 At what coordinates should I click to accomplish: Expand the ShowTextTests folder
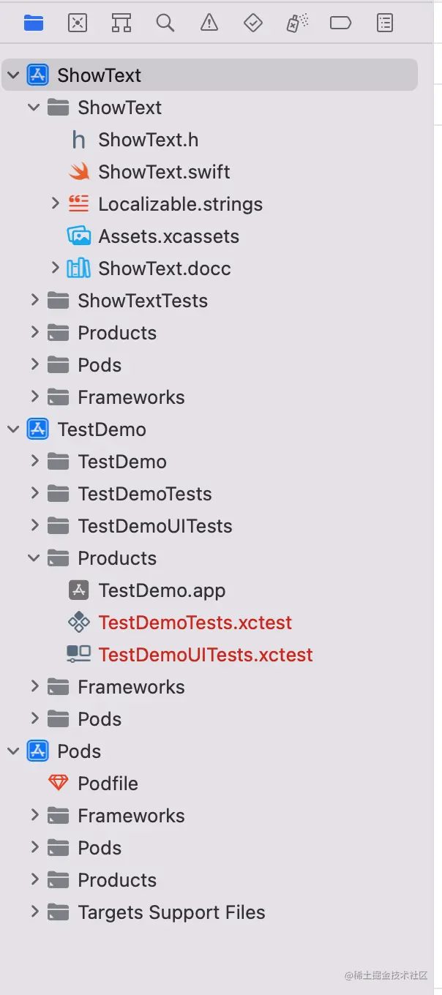point(34,301)
